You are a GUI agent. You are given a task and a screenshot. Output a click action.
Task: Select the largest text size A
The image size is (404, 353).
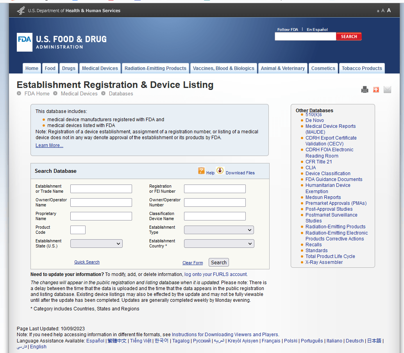(x=389, y=11)
